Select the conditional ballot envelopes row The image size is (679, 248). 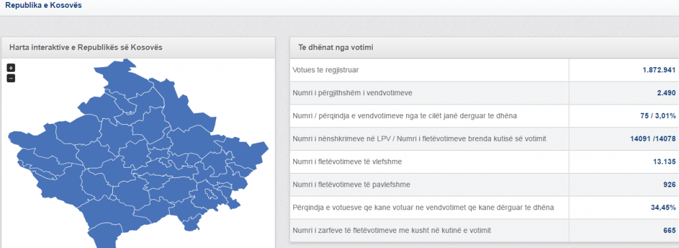pyautogui.click(x=484, y=230)
